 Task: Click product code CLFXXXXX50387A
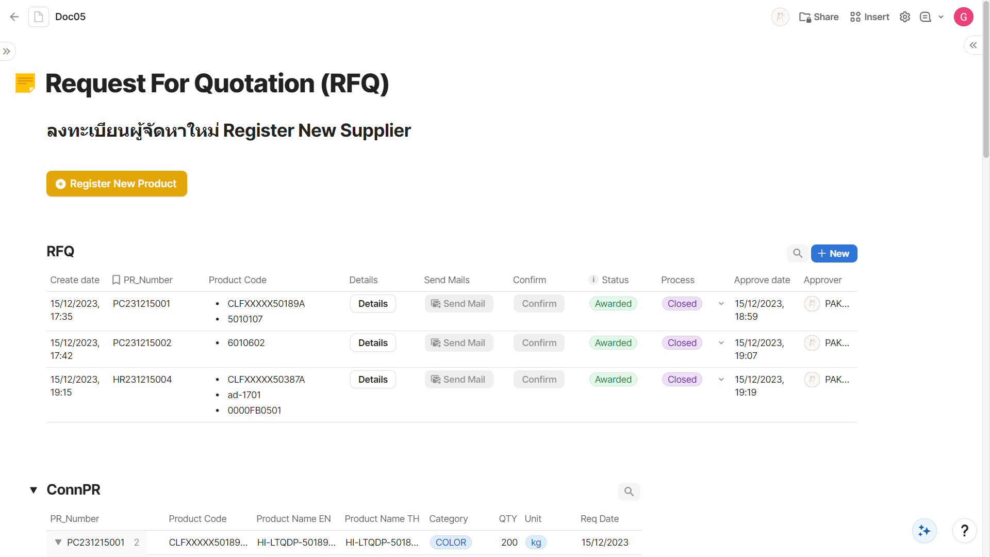[266, 380]
